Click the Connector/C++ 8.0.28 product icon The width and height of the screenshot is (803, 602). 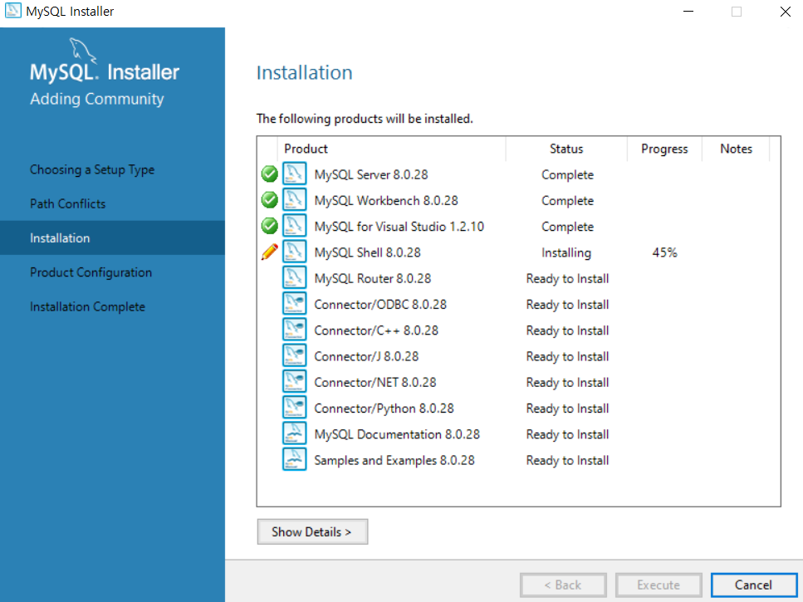coord(295,330)
